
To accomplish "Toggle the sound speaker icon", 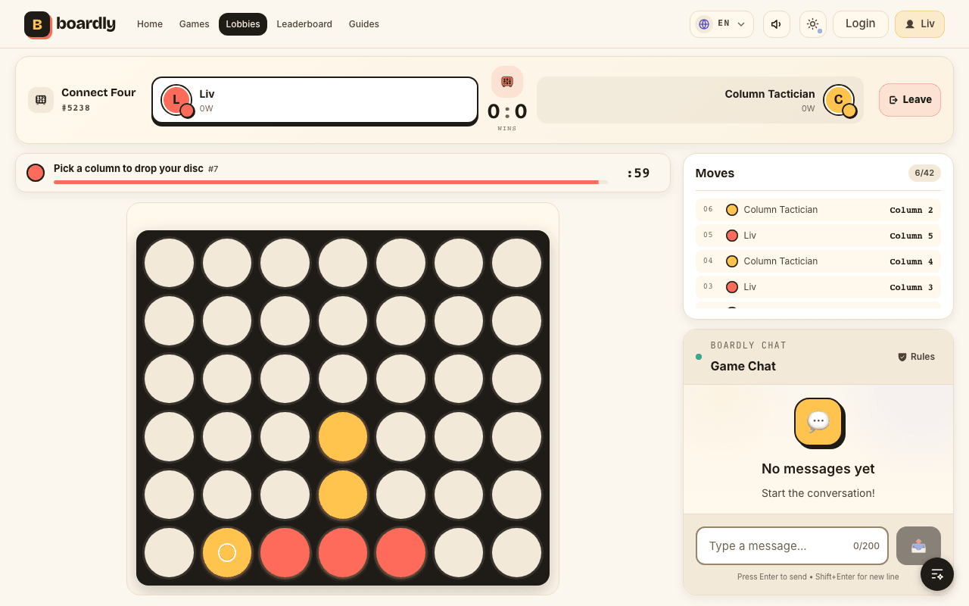I will click(x=777, y=24).
